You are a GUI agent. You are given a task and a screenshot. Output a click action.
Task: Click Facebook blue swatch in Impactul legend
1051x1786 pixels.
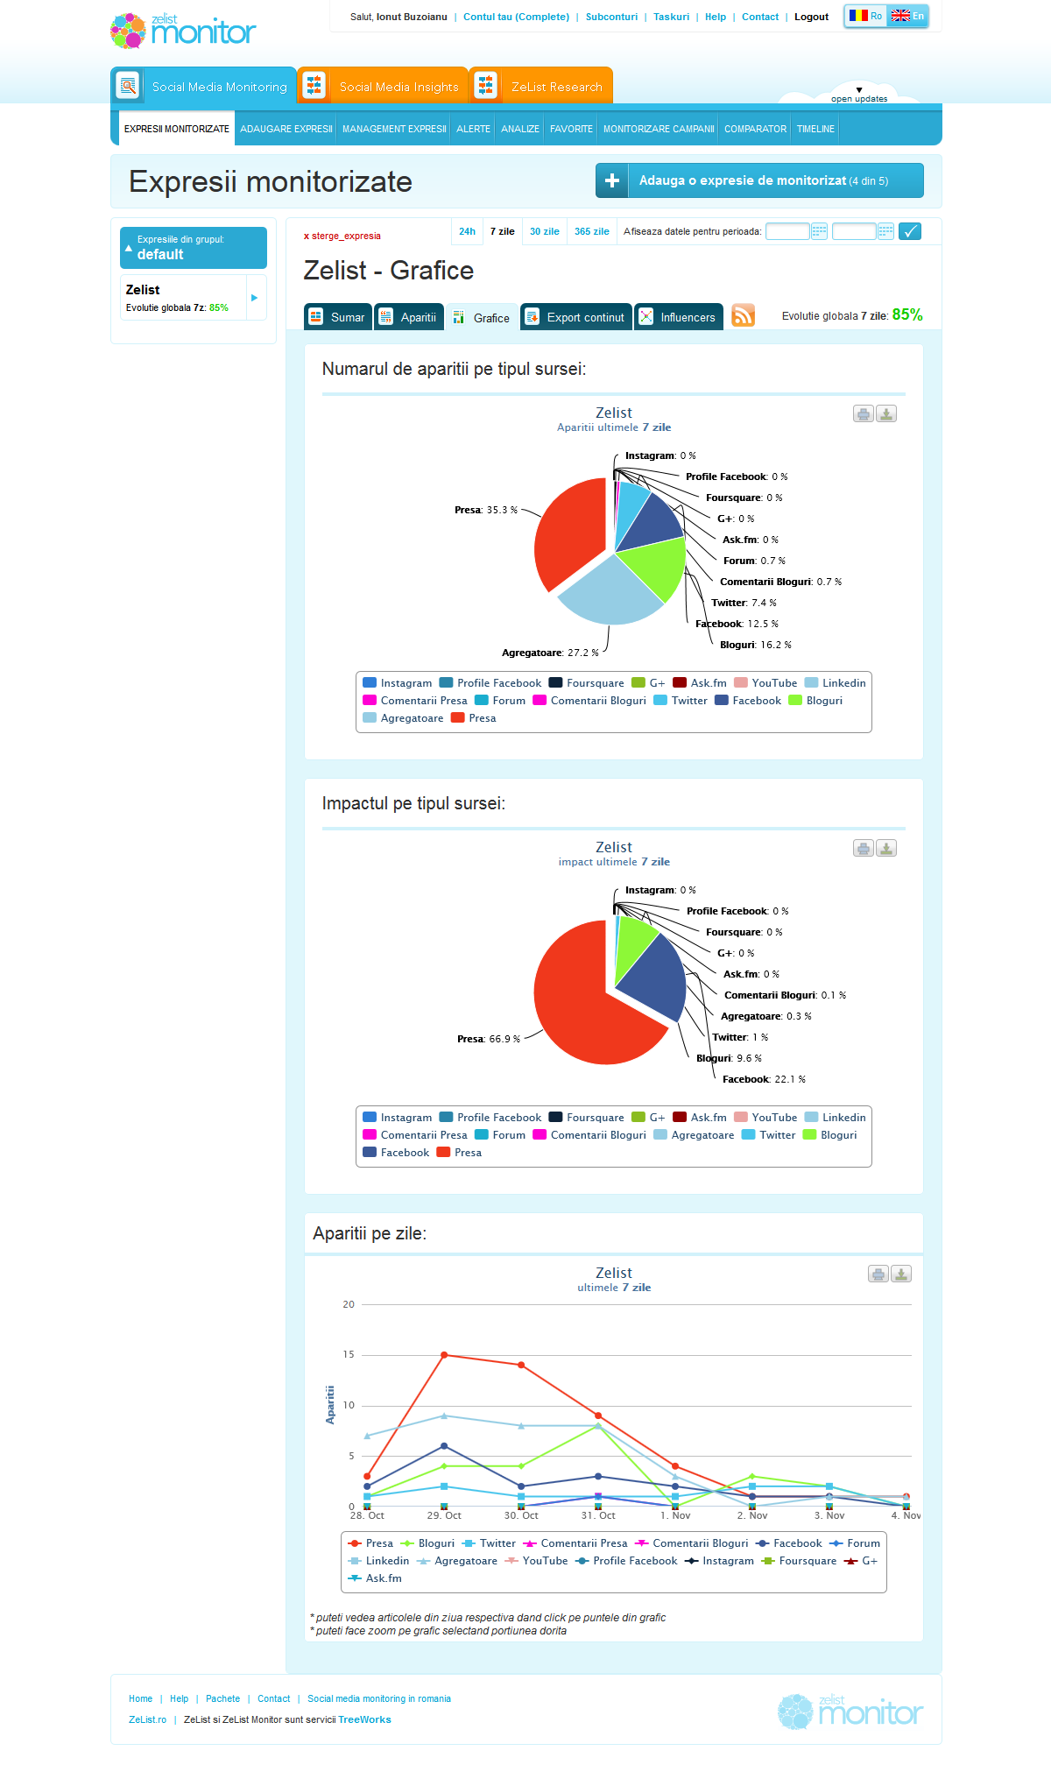click(x=370, y=1153)
